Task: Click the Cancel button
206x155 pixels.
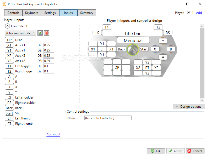Action: click(x=195, y=151)
